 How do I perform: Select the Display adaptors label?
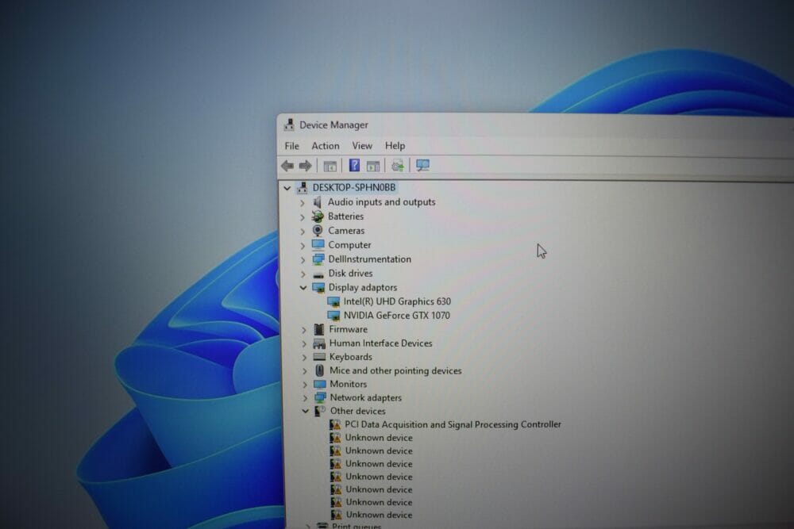click(x=363, y=287)
